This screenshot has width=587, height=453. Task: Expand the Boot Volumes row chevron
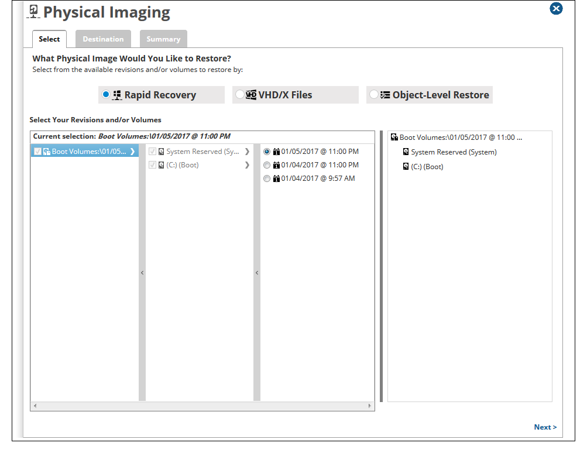tap(132, 152)
